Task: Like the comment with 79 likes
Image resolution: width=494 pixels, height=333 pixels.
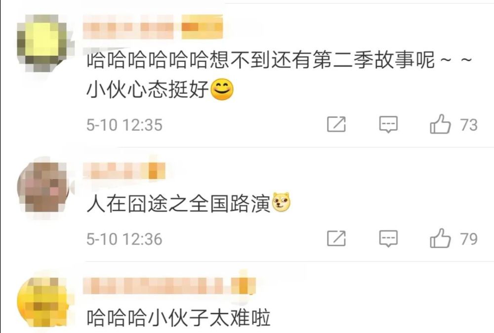Action: (x=440, y=238)
